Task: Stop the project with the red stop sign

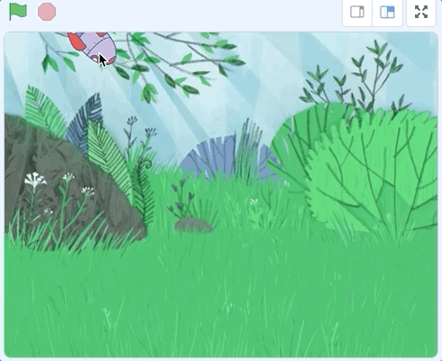Action: tap(47, 12)
